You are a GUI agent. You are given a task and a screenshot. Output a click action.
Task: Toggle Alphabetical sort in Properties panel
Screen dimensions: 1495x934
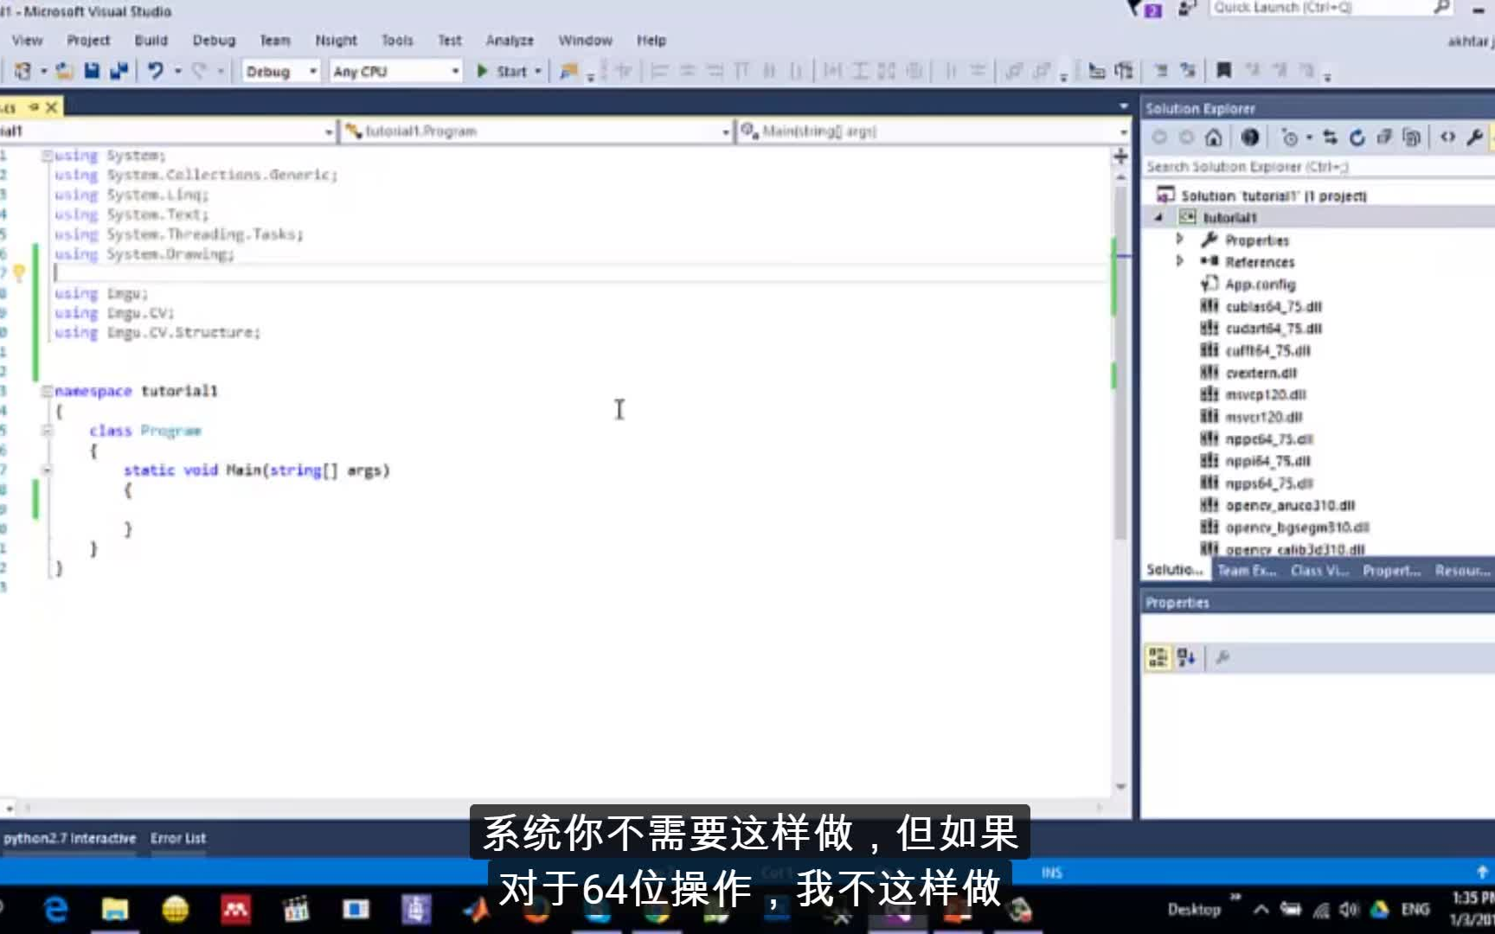[1186, 658]
